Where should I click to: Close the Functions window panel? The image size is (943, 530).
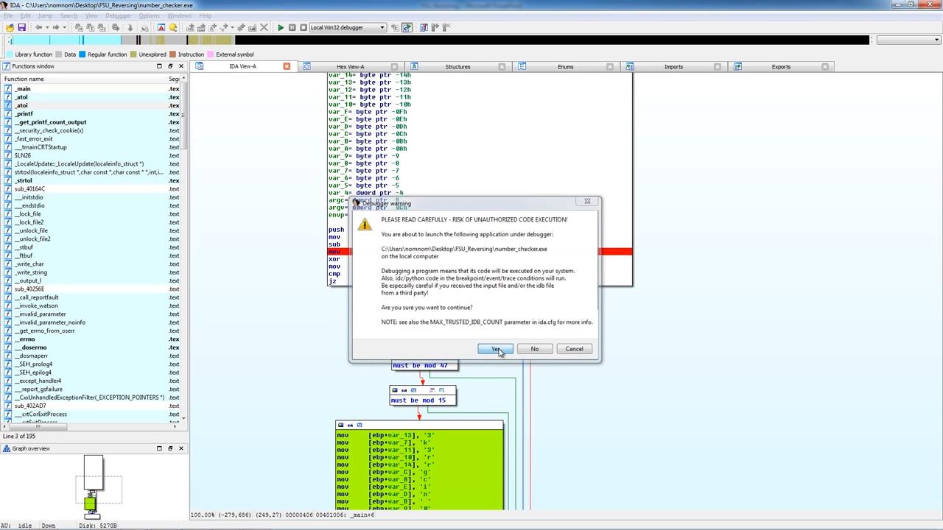pyautogui.click(x=180, y=66)
